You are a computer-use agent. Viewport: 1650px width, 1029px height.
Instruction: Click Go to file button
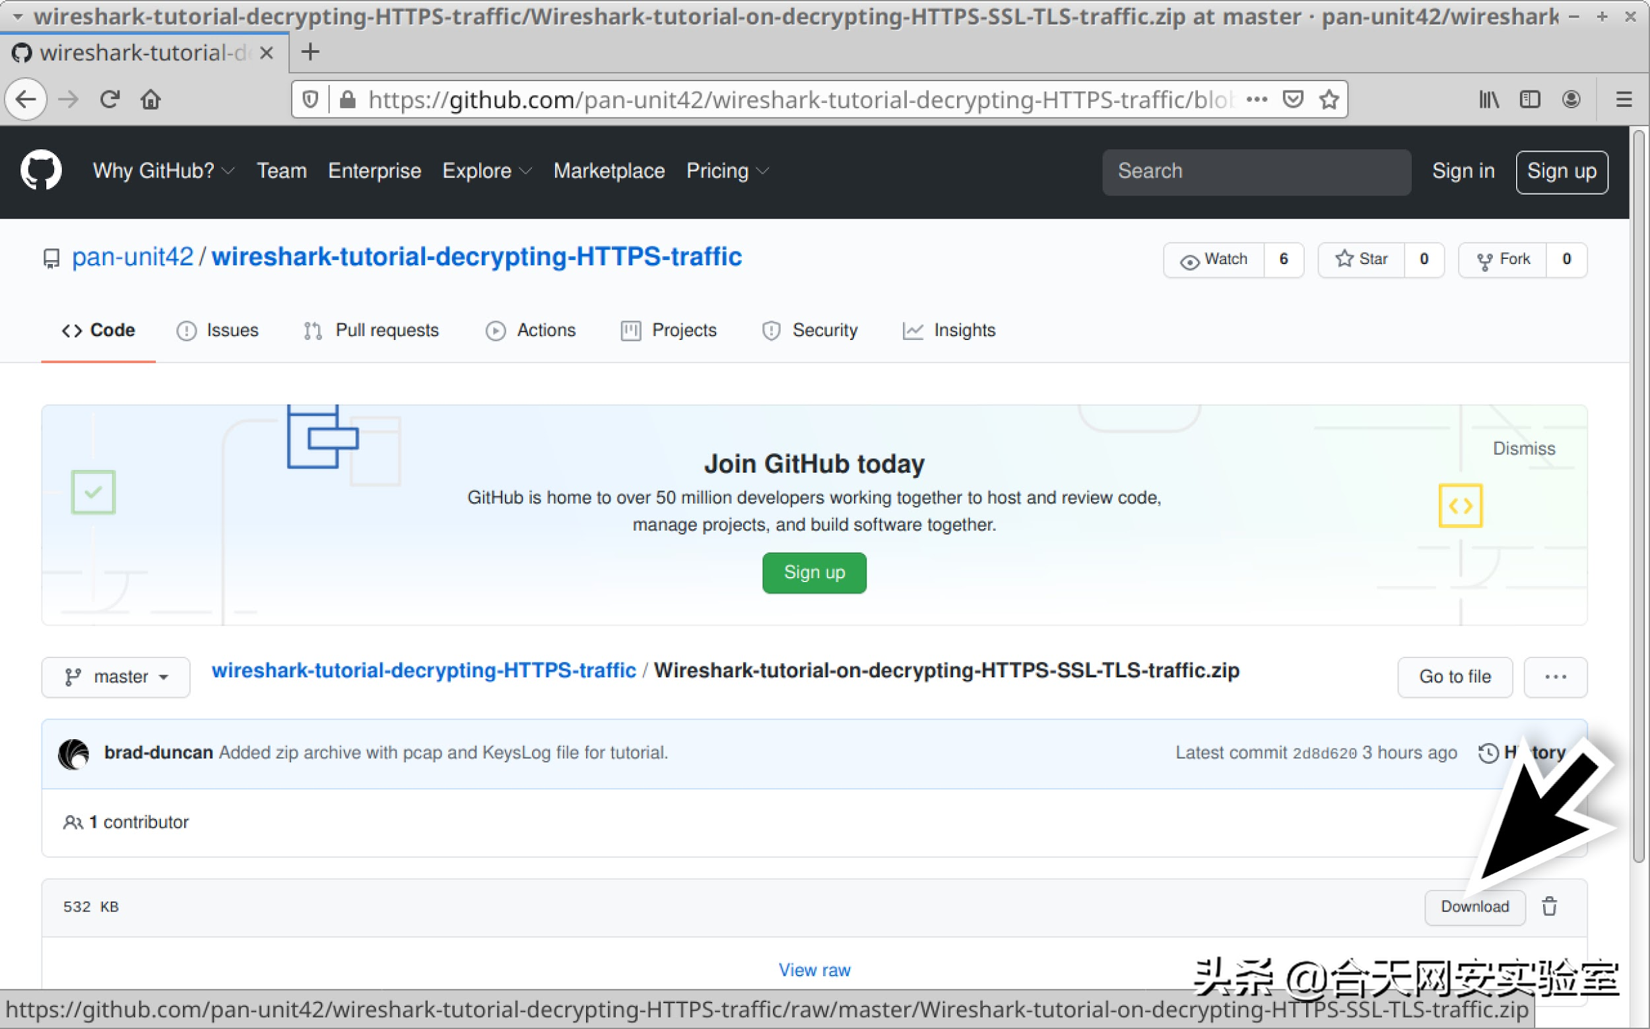(1455, 677)
